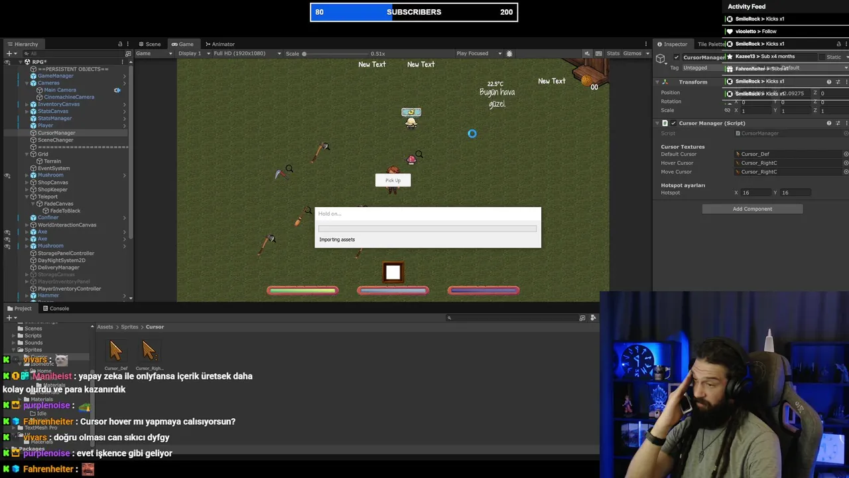Click the Hierarchy search field

pos(73,53)
